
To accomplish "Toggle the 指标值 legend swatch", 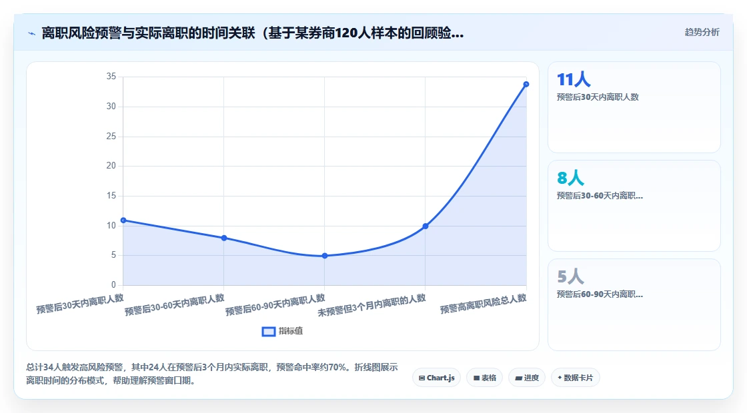I will pyautogui.click(x=269, y=331).
